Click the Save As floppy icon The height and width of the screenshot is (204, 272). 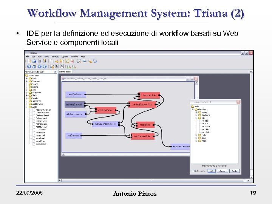(45, 61)
